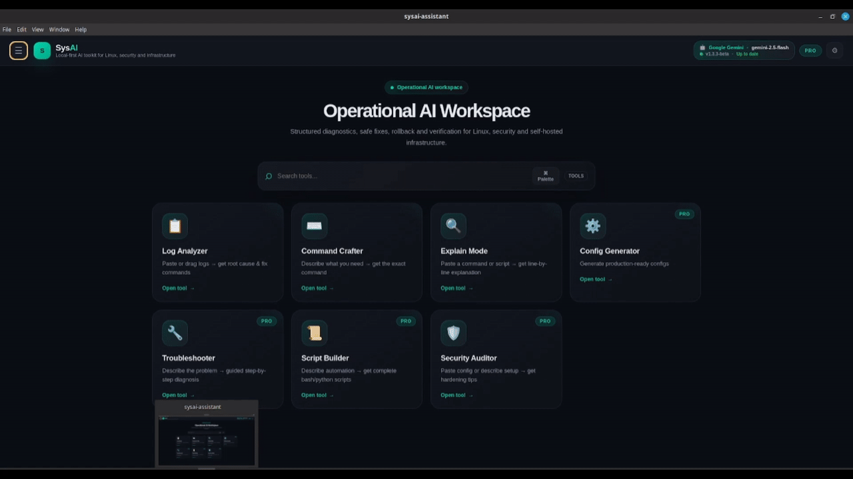Select the Log Analyzer card title
Viewport: 853px width, 479px height.
click(x=185, y=251)
